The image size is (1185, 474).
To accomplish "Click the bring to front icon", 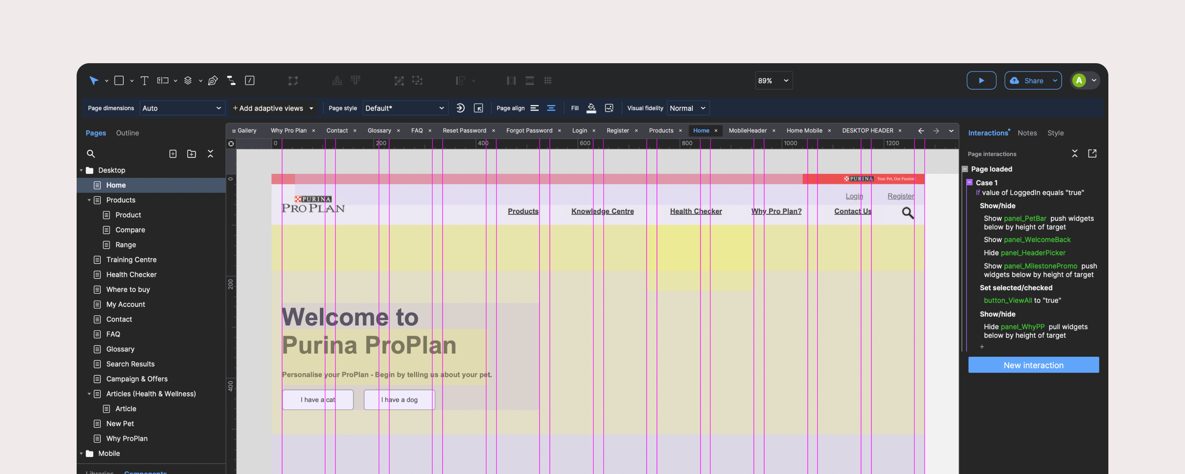I will click(x=337, y=81).
